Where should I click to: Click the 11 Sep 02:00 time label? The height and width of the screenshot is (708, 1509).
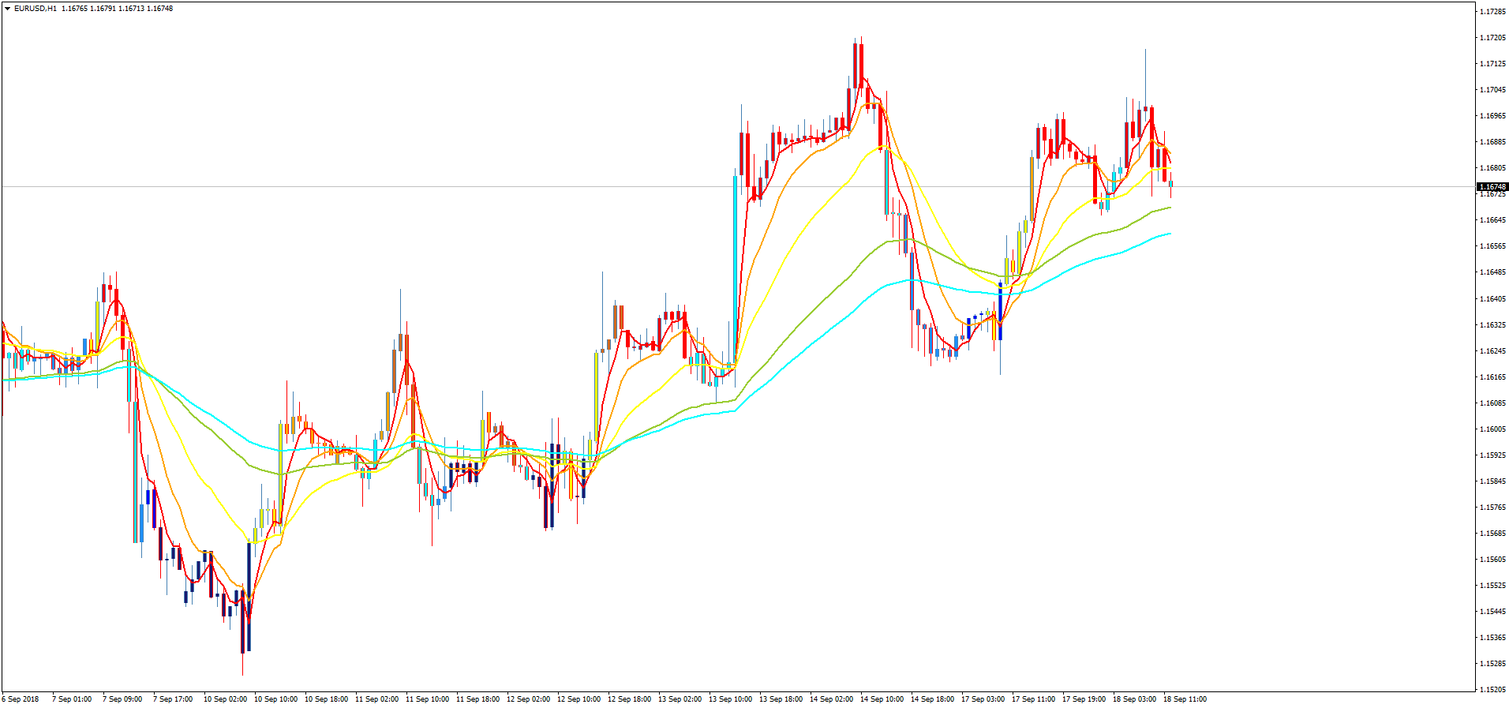pos(377,699)
